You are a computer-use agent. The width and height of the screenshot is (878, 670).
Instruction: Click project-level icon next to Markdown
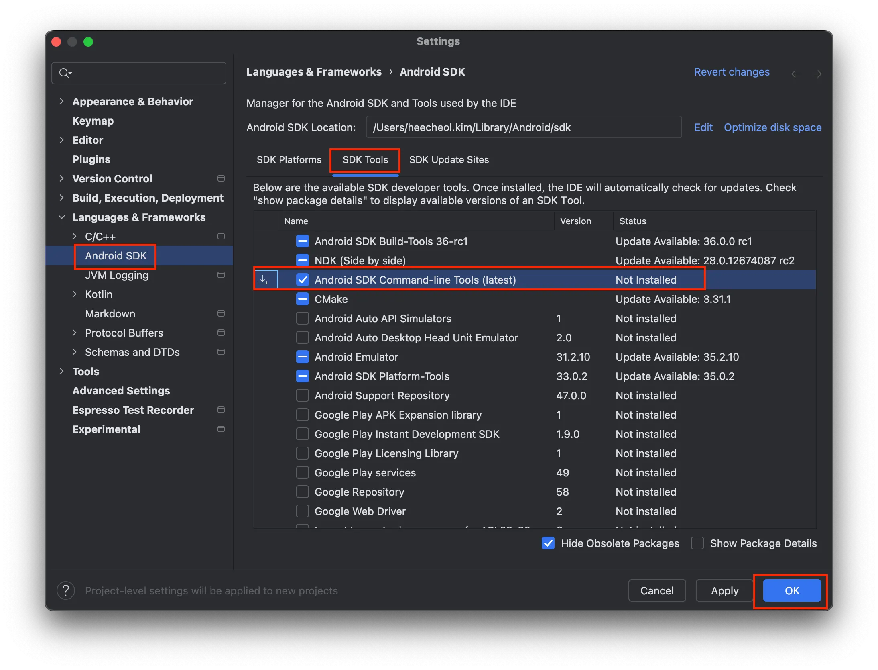pos(221,313)
